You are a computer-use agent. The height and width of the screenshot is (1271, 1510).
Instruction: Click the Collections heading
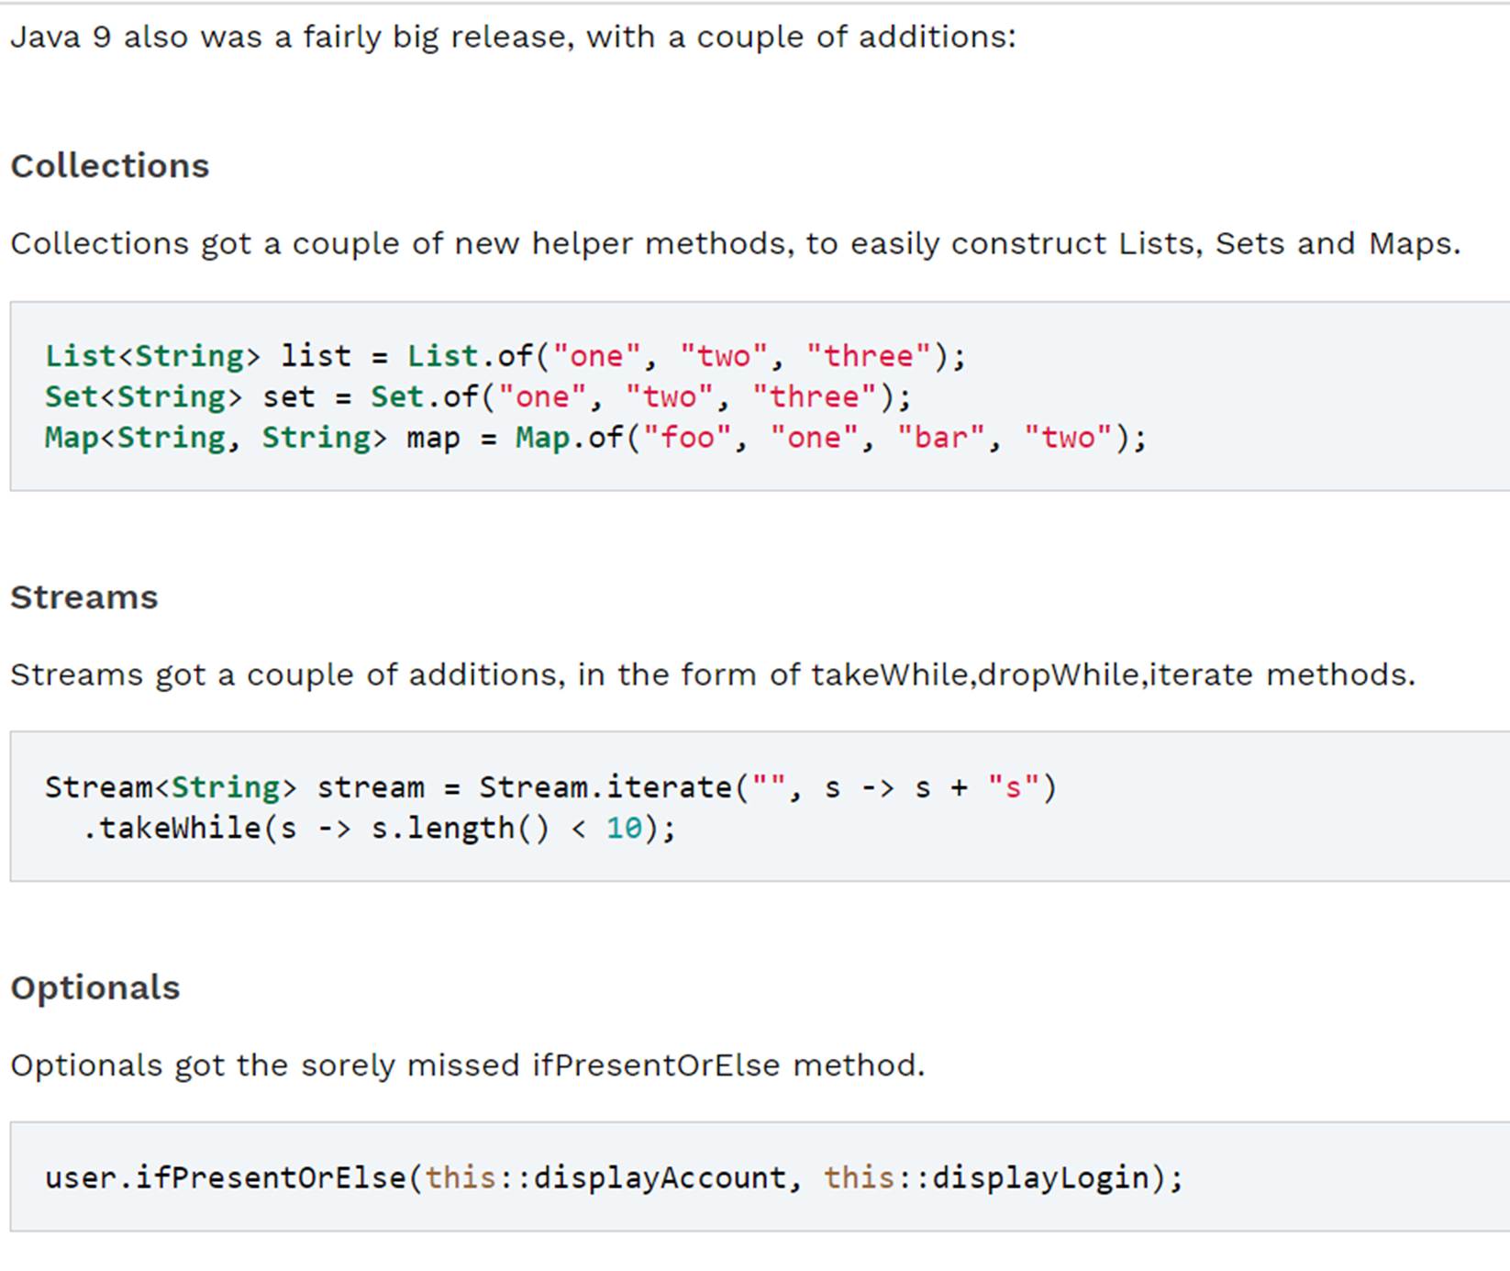[x=110, y=166]
